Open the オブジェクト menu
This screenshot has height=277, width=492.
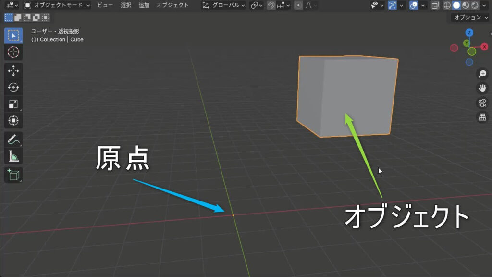[x=173, y=5]
